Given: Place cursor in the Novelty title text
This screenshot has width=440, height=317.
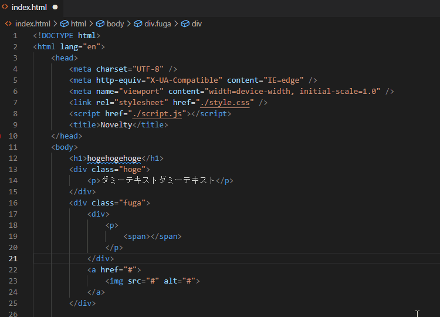Looking at the screenshot, I should pos(116,125).
